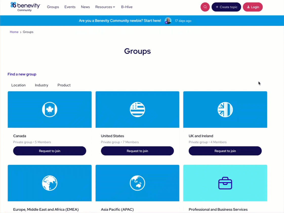Click the Groups breadcrumb item
284x213 pixels.
[x=28, y=32]
